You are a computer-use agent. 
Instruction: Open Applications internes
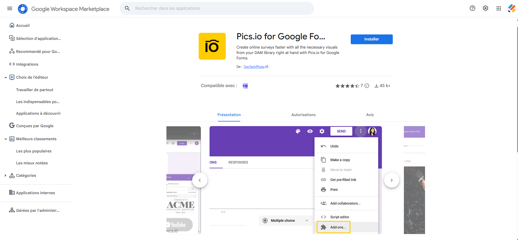pos(36,193)
